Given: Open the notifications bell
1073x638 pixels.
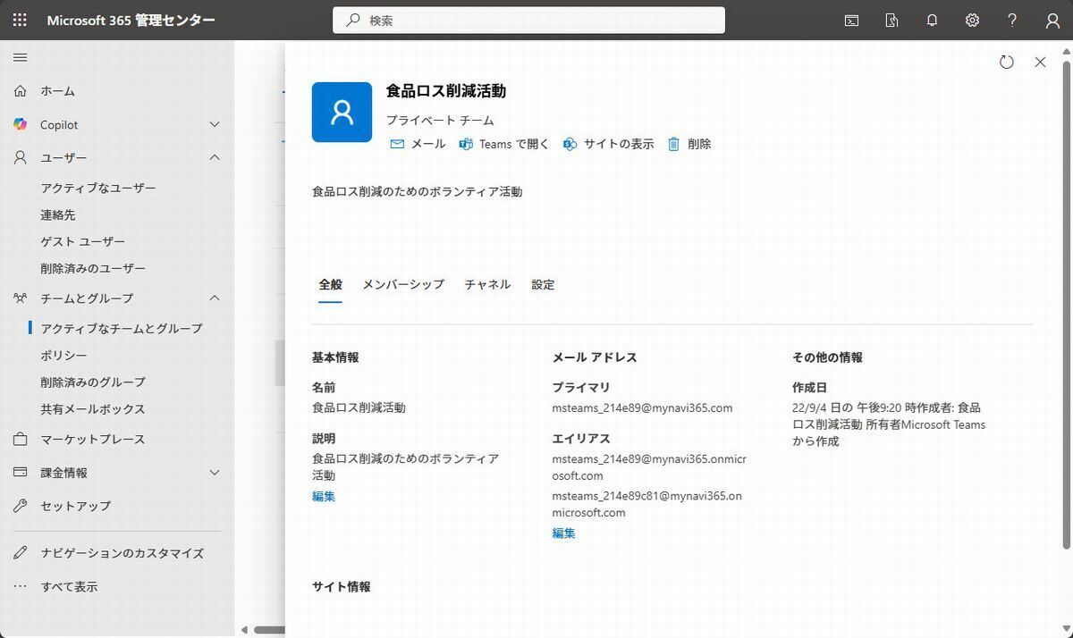Looking at the screenshot, I should 932,21.
